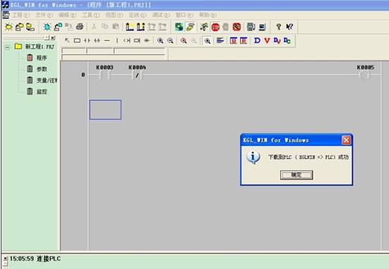
Task: Open the 工程 menu
Action: pyautogui.click(x=21, y=15)
